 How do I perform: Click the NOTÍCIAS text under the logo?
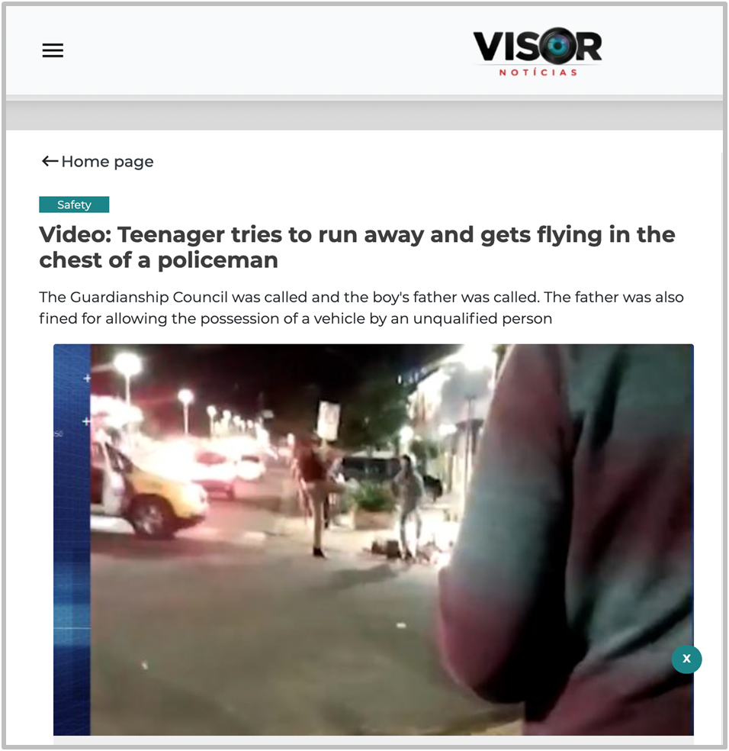(x=538, y=73)
